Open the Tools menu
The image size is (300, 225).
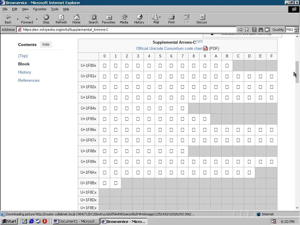pyautogui.click(x=54, y=9)
